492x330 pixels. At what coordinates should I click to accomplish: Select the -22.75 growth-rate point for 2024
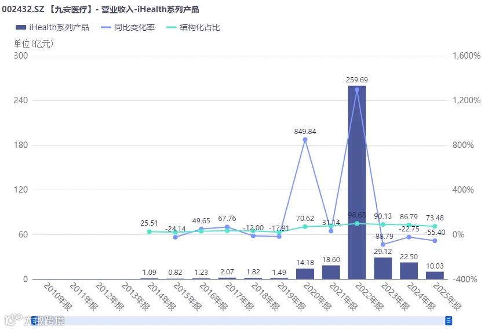click(x=409, y=237)
